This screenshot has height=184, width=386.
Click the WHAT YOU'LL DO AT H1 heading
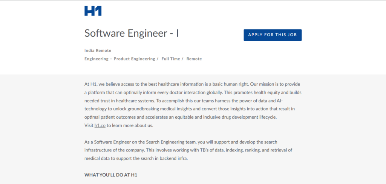click(x=111, y=175)
